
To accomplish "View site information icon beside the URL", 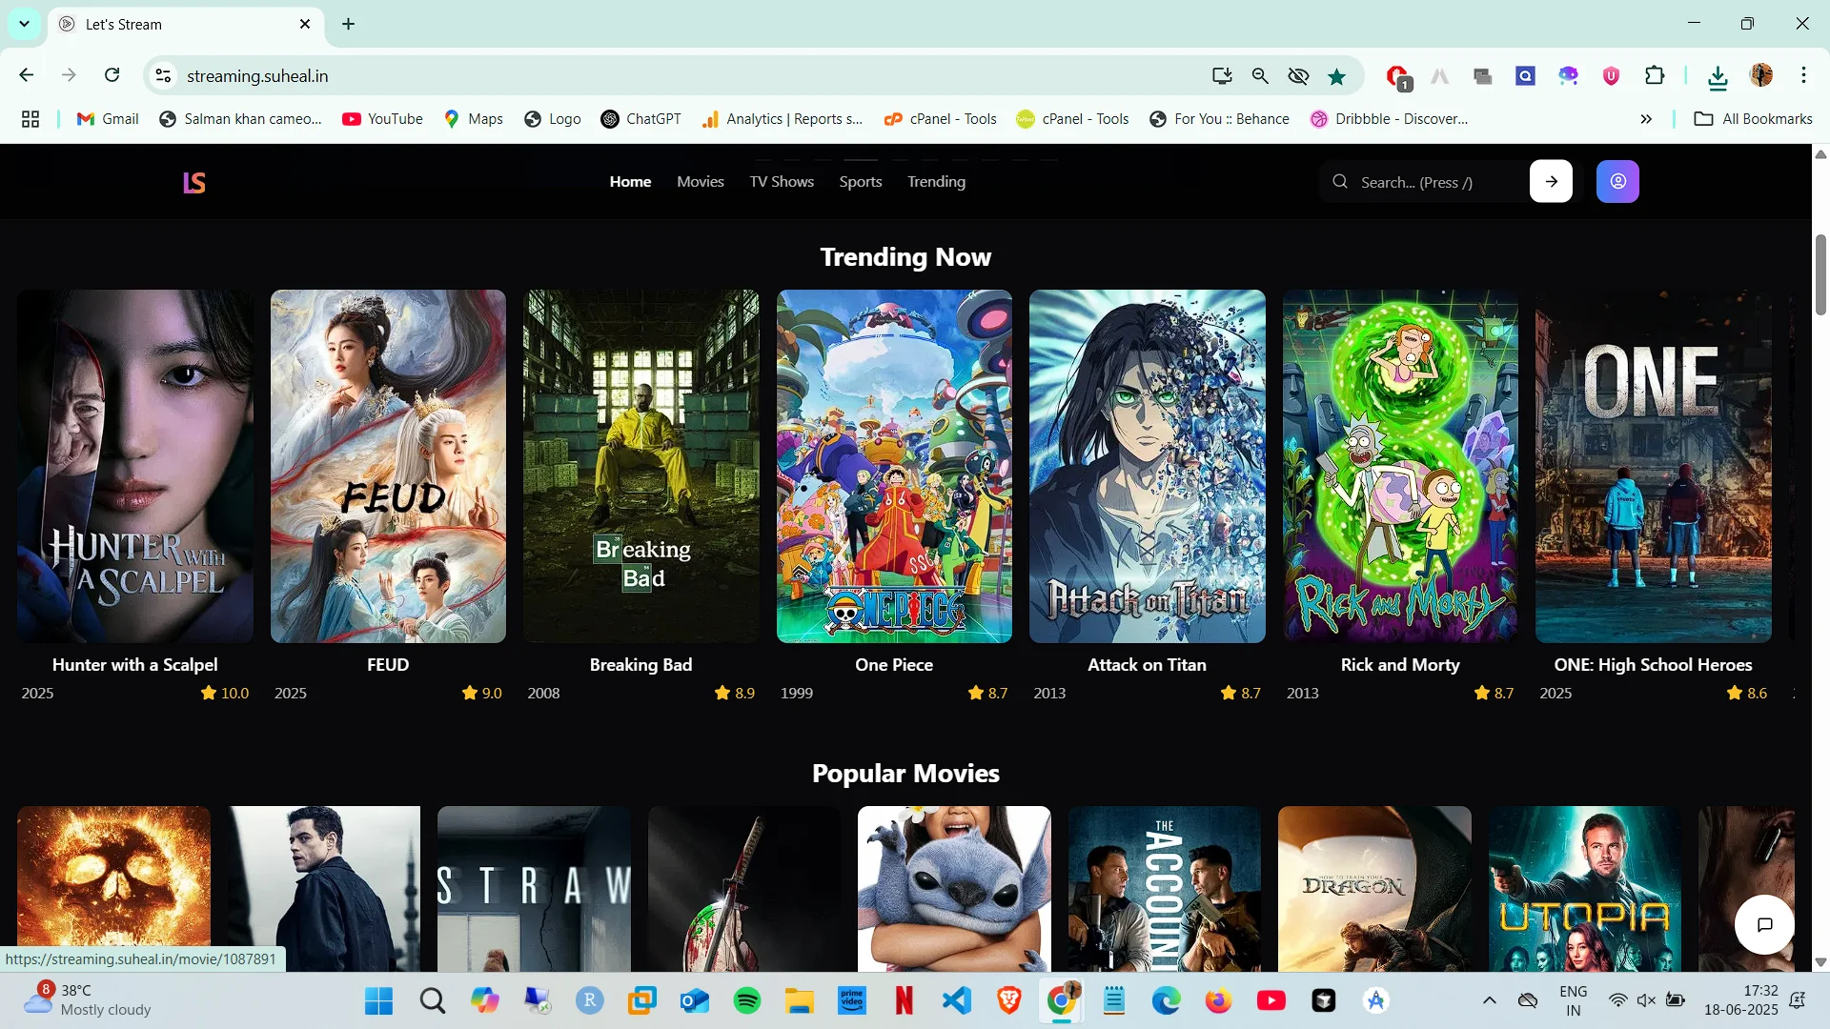I will click(x=164, y=76).
